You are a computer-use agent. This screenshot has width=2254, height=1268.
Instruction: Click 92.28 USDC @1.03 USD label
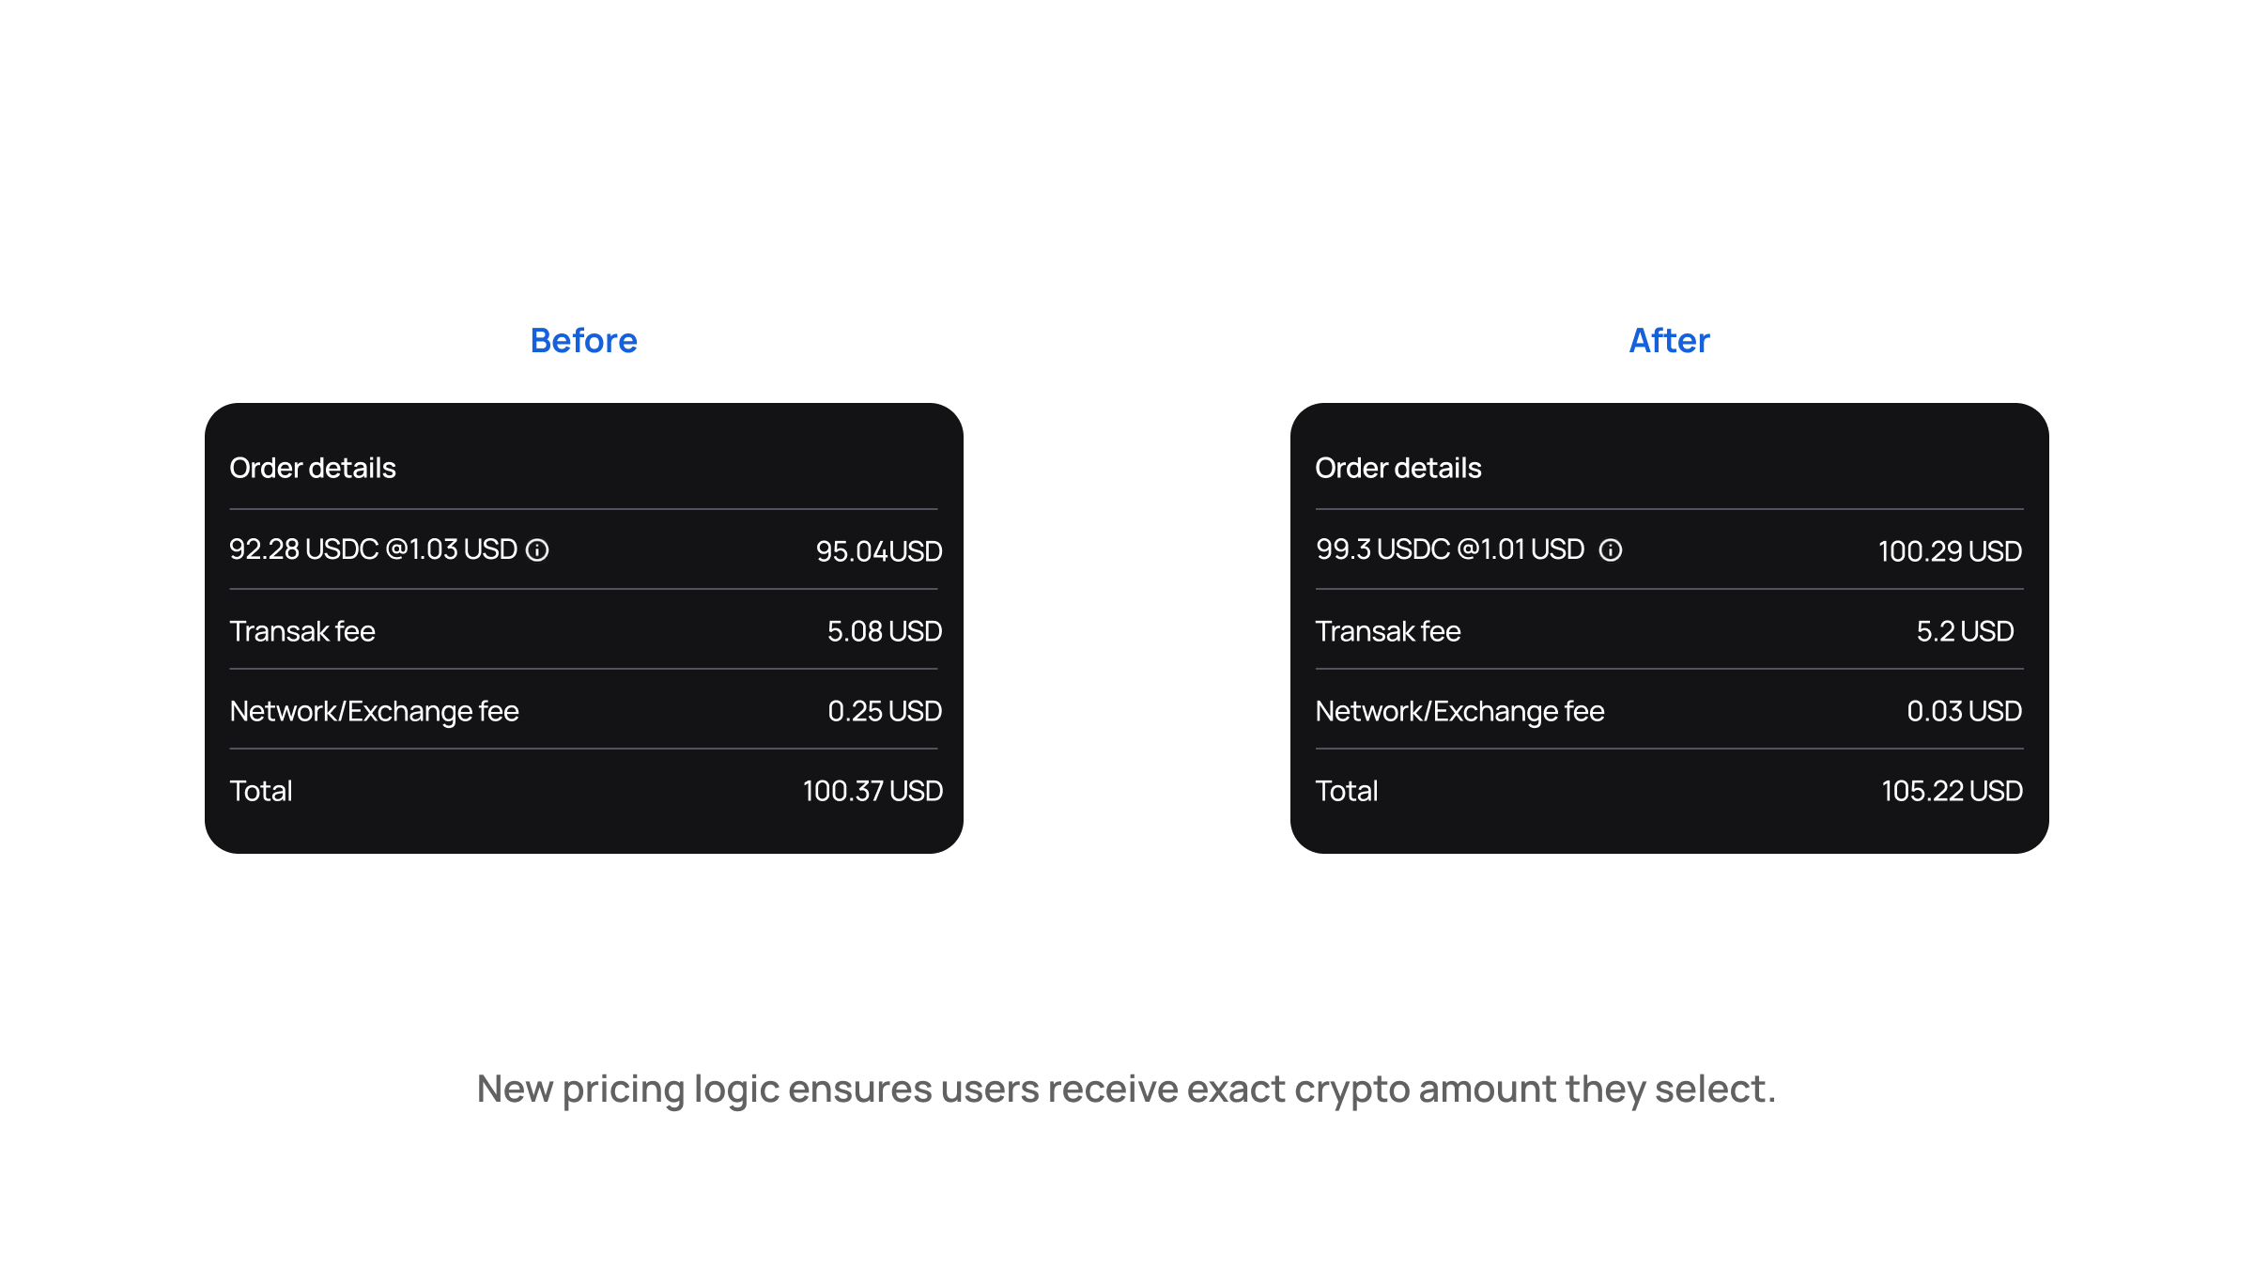(x=374, y=549)
